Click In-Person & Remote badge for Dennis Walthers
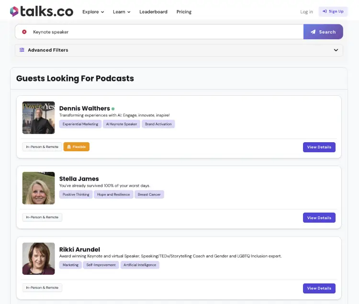359x304 pixels. pos(42,147)
